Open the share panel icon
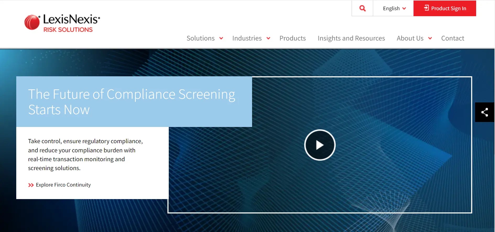The width and height of the screenshot is (495, 232). pyautogui.click(x=485, y=112)
